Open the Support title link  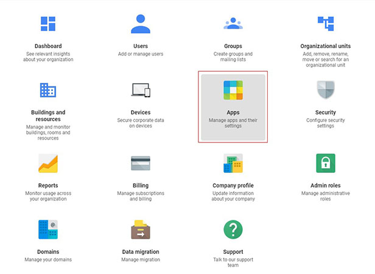233,251
